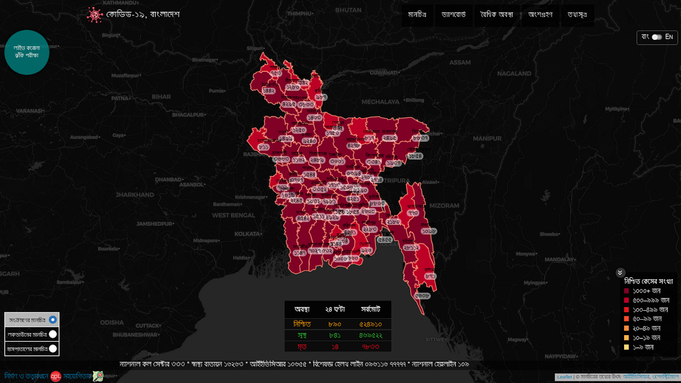Screen dimensions: 681x383
Task: Open the অংশগ্রহণ navigation item
Action: pyautogui.click(x=540, y=15)
